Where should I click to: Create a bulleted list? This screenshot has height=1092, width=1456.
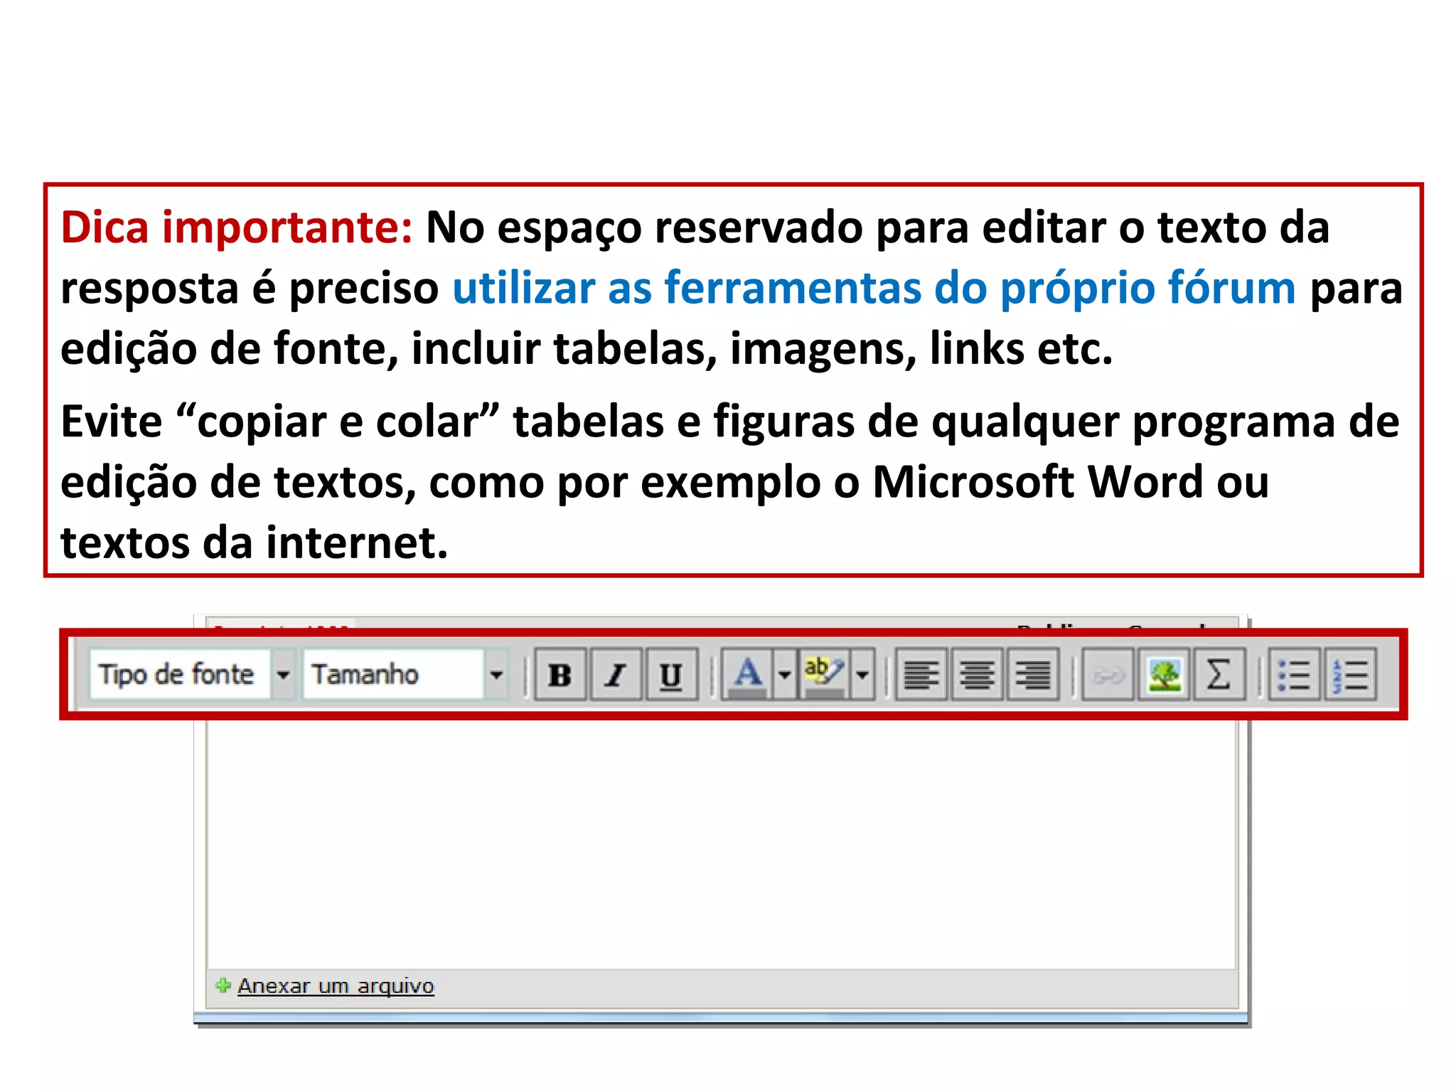1295,674
